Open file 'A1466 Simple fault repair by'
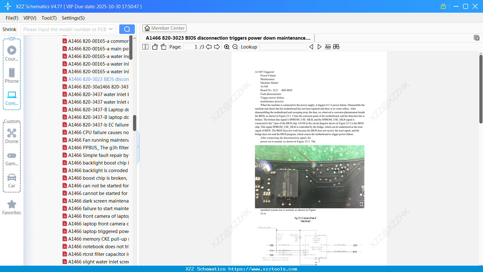Screen dimensions: 483x272 click(95, 155)
